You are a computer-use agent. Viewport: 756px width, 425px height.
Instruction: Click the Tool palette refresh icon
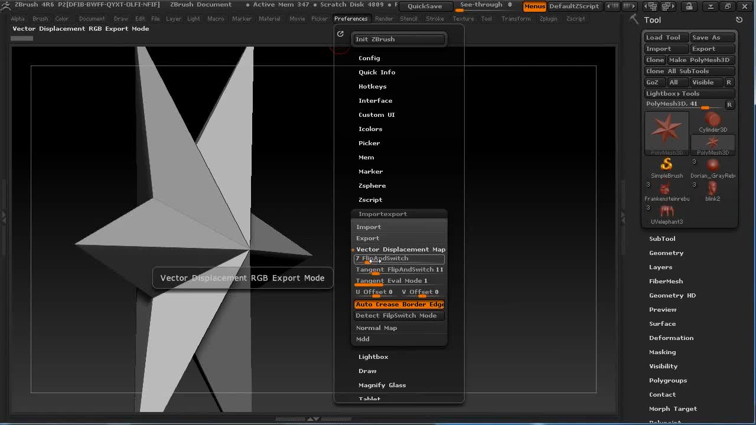739,19
